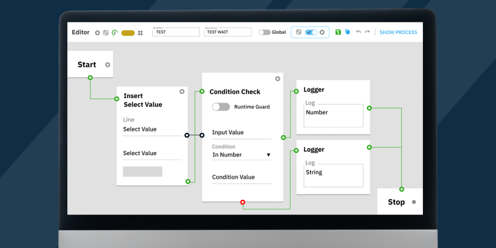This screenshot has height=248, width=496.
Task: Click the Input Value field
Action: pyautogui.click(x=242, y=133)
